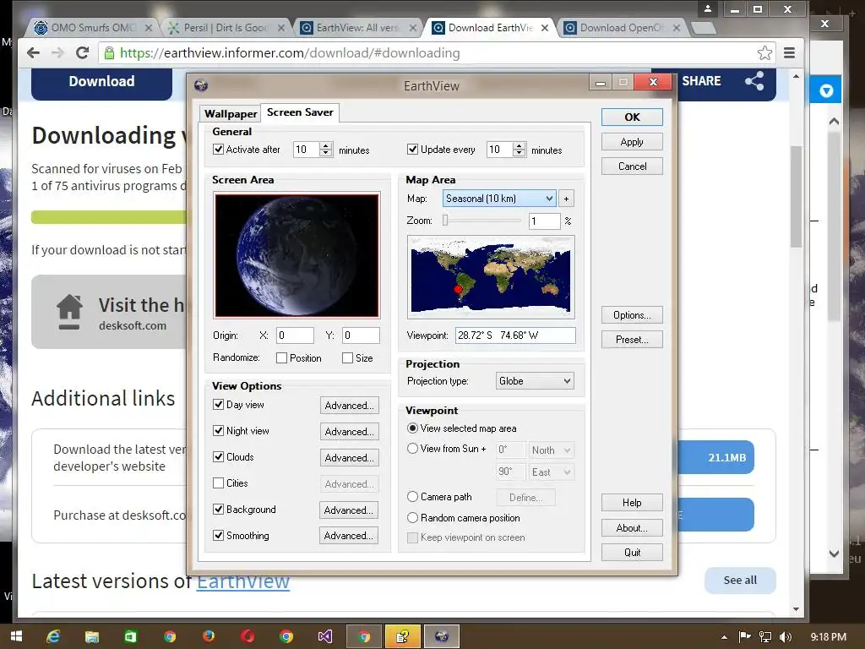
Task: Uncheck the Activate after checkbox
Action: point(219,149)
